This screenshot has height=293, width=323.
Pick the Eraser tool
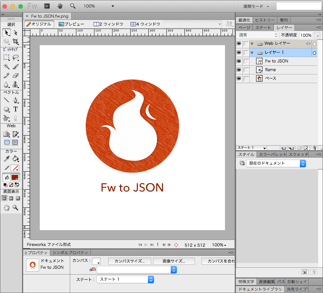coord(16,76)
